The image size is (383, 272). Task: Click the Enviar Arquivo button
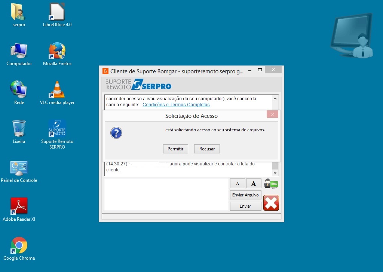[245, 195]
